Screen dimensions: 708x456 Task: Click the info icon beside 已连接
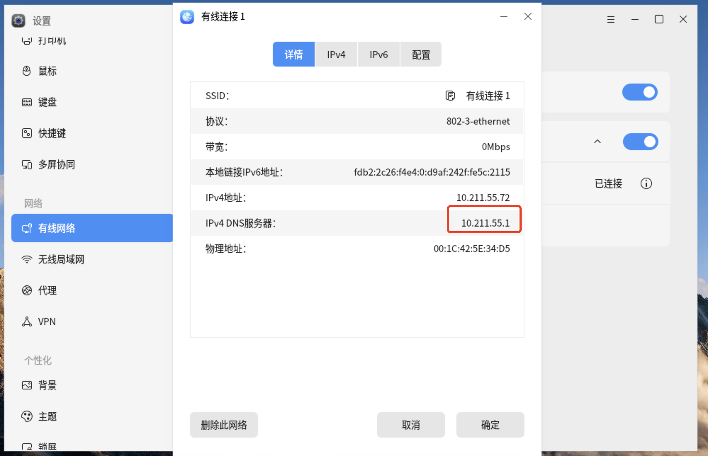(646, 183)
